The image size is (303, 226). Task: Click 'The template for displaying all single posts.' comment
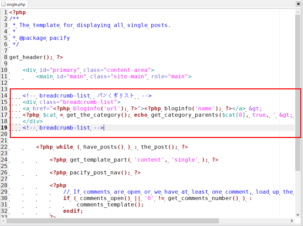(x=95, y=25)
